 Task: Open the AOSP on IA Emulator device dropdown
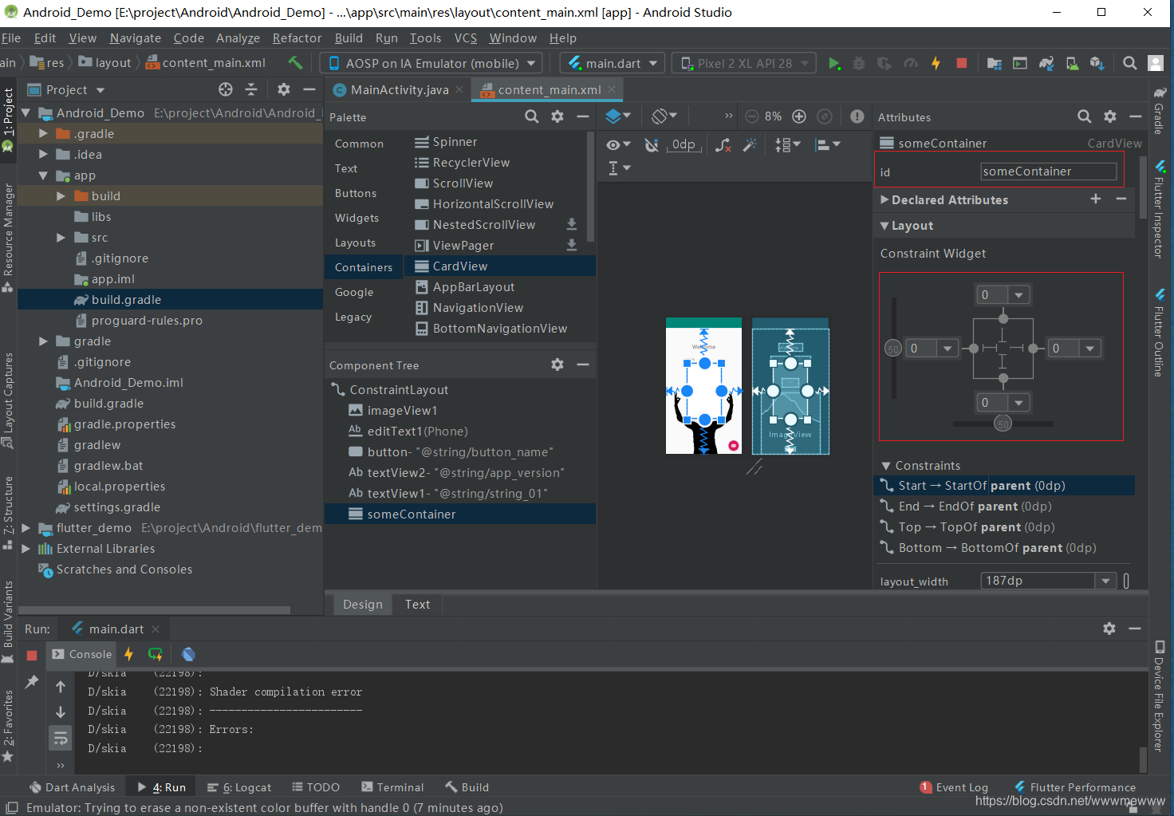tap(431, 63)
